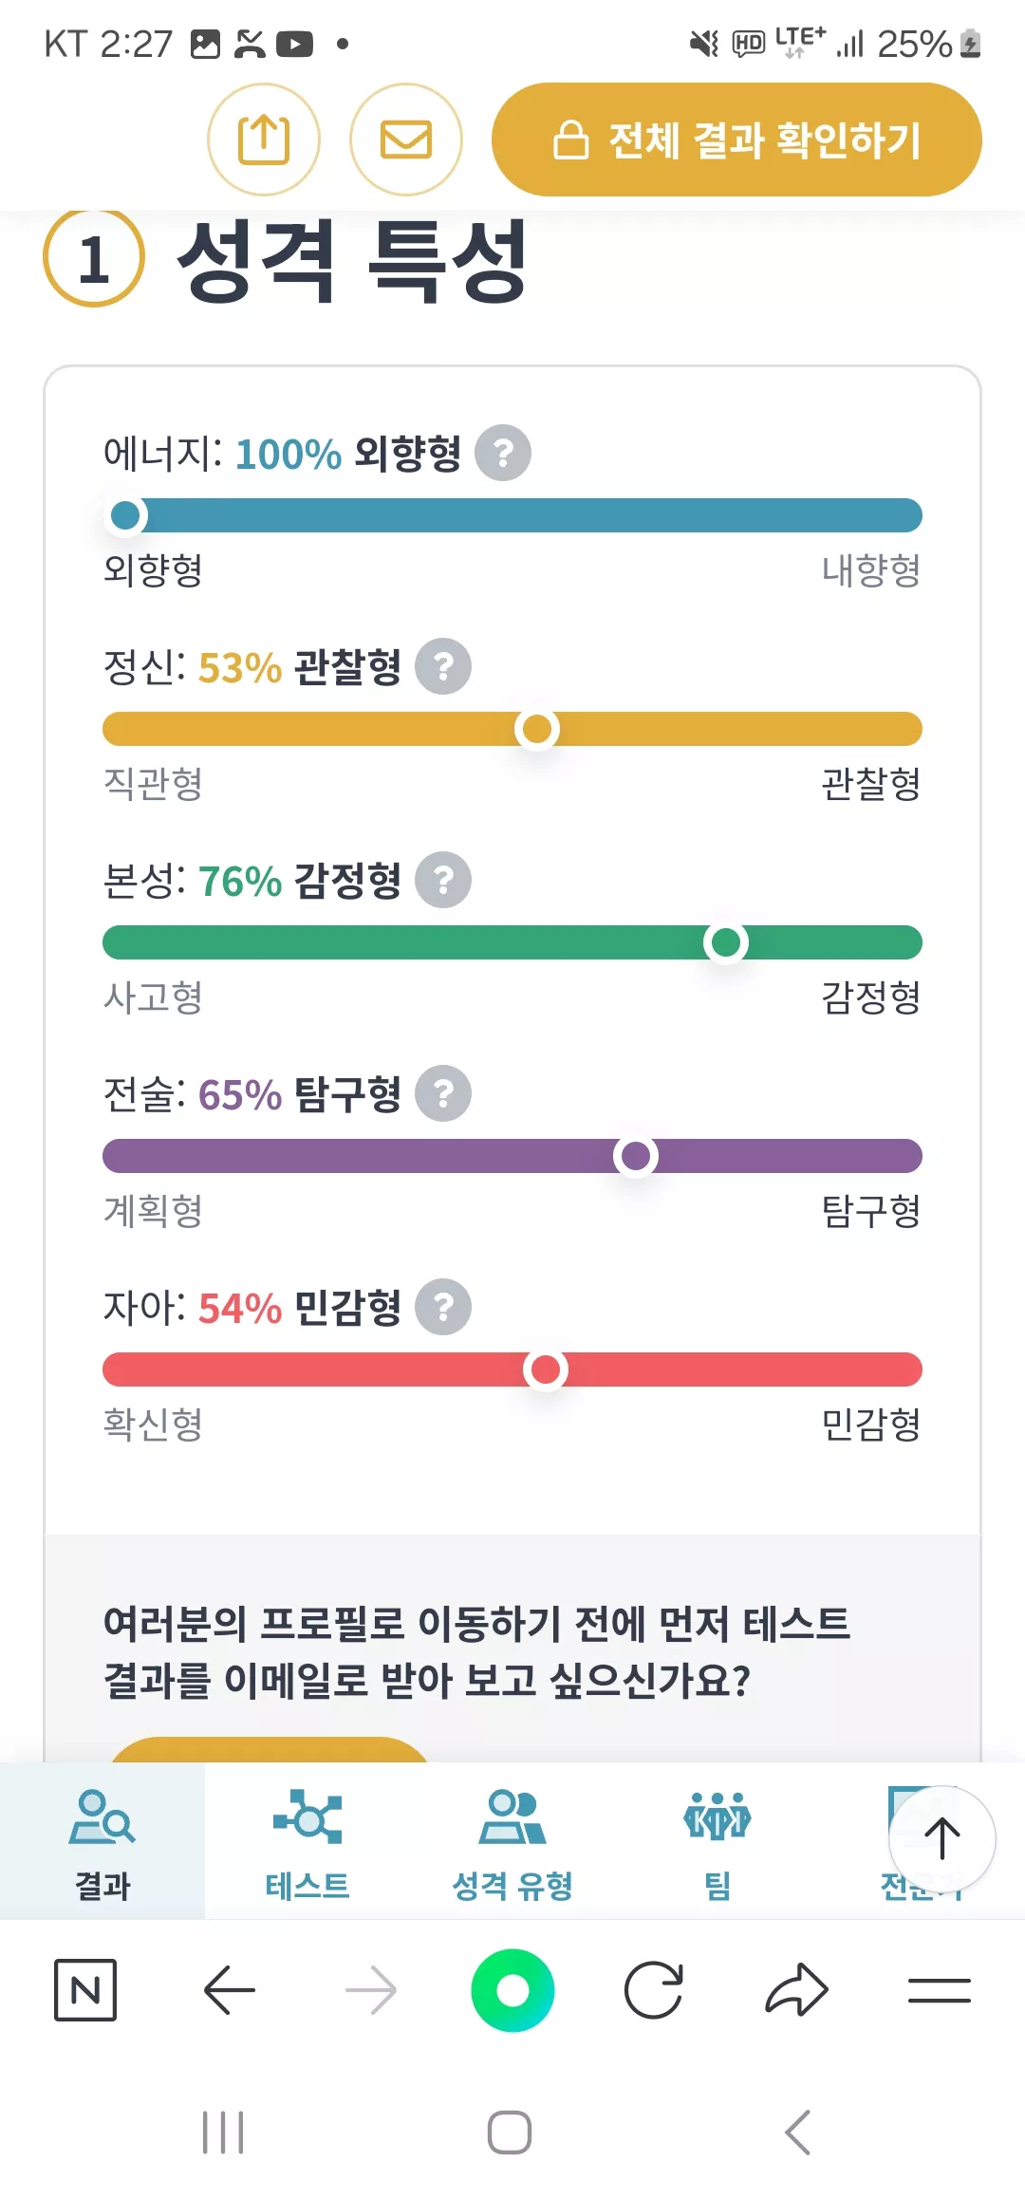Click the 본성 green slider handle
1025x2198 pixels.
click(x=726, y=942)
